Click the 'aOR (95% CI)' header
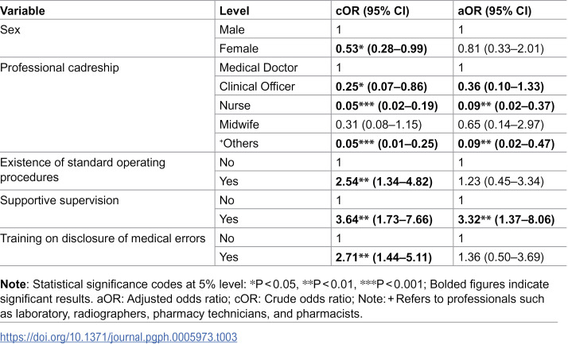 (495, 11)
